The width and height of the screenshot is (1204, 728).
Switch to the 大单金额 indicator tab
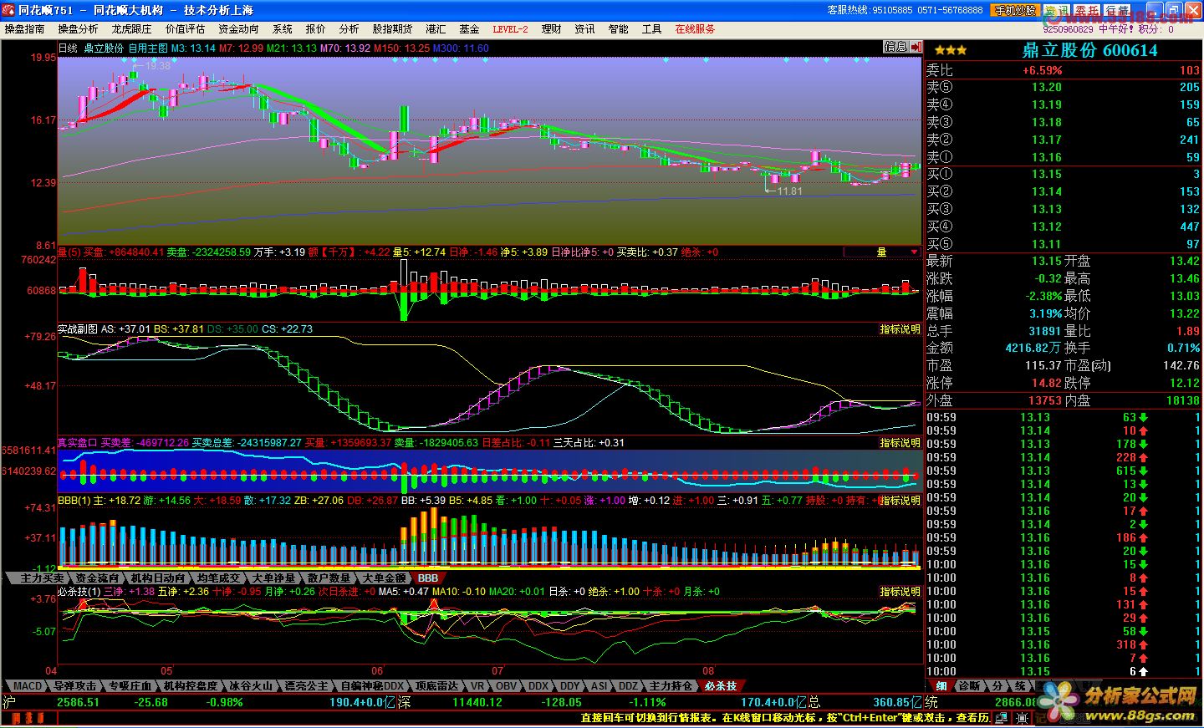[384, 578]
